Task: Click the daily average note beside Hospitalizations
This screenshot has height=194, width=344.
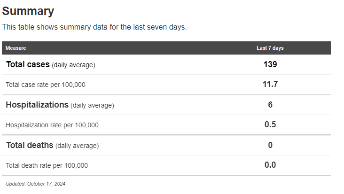Action: coord(92,105)
